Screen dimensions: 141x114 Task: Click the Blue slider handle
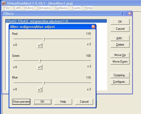pos(44,83)
